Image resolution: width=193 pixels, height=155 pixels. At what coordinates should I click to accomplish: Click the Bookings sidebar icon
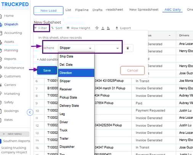[1, 111]
